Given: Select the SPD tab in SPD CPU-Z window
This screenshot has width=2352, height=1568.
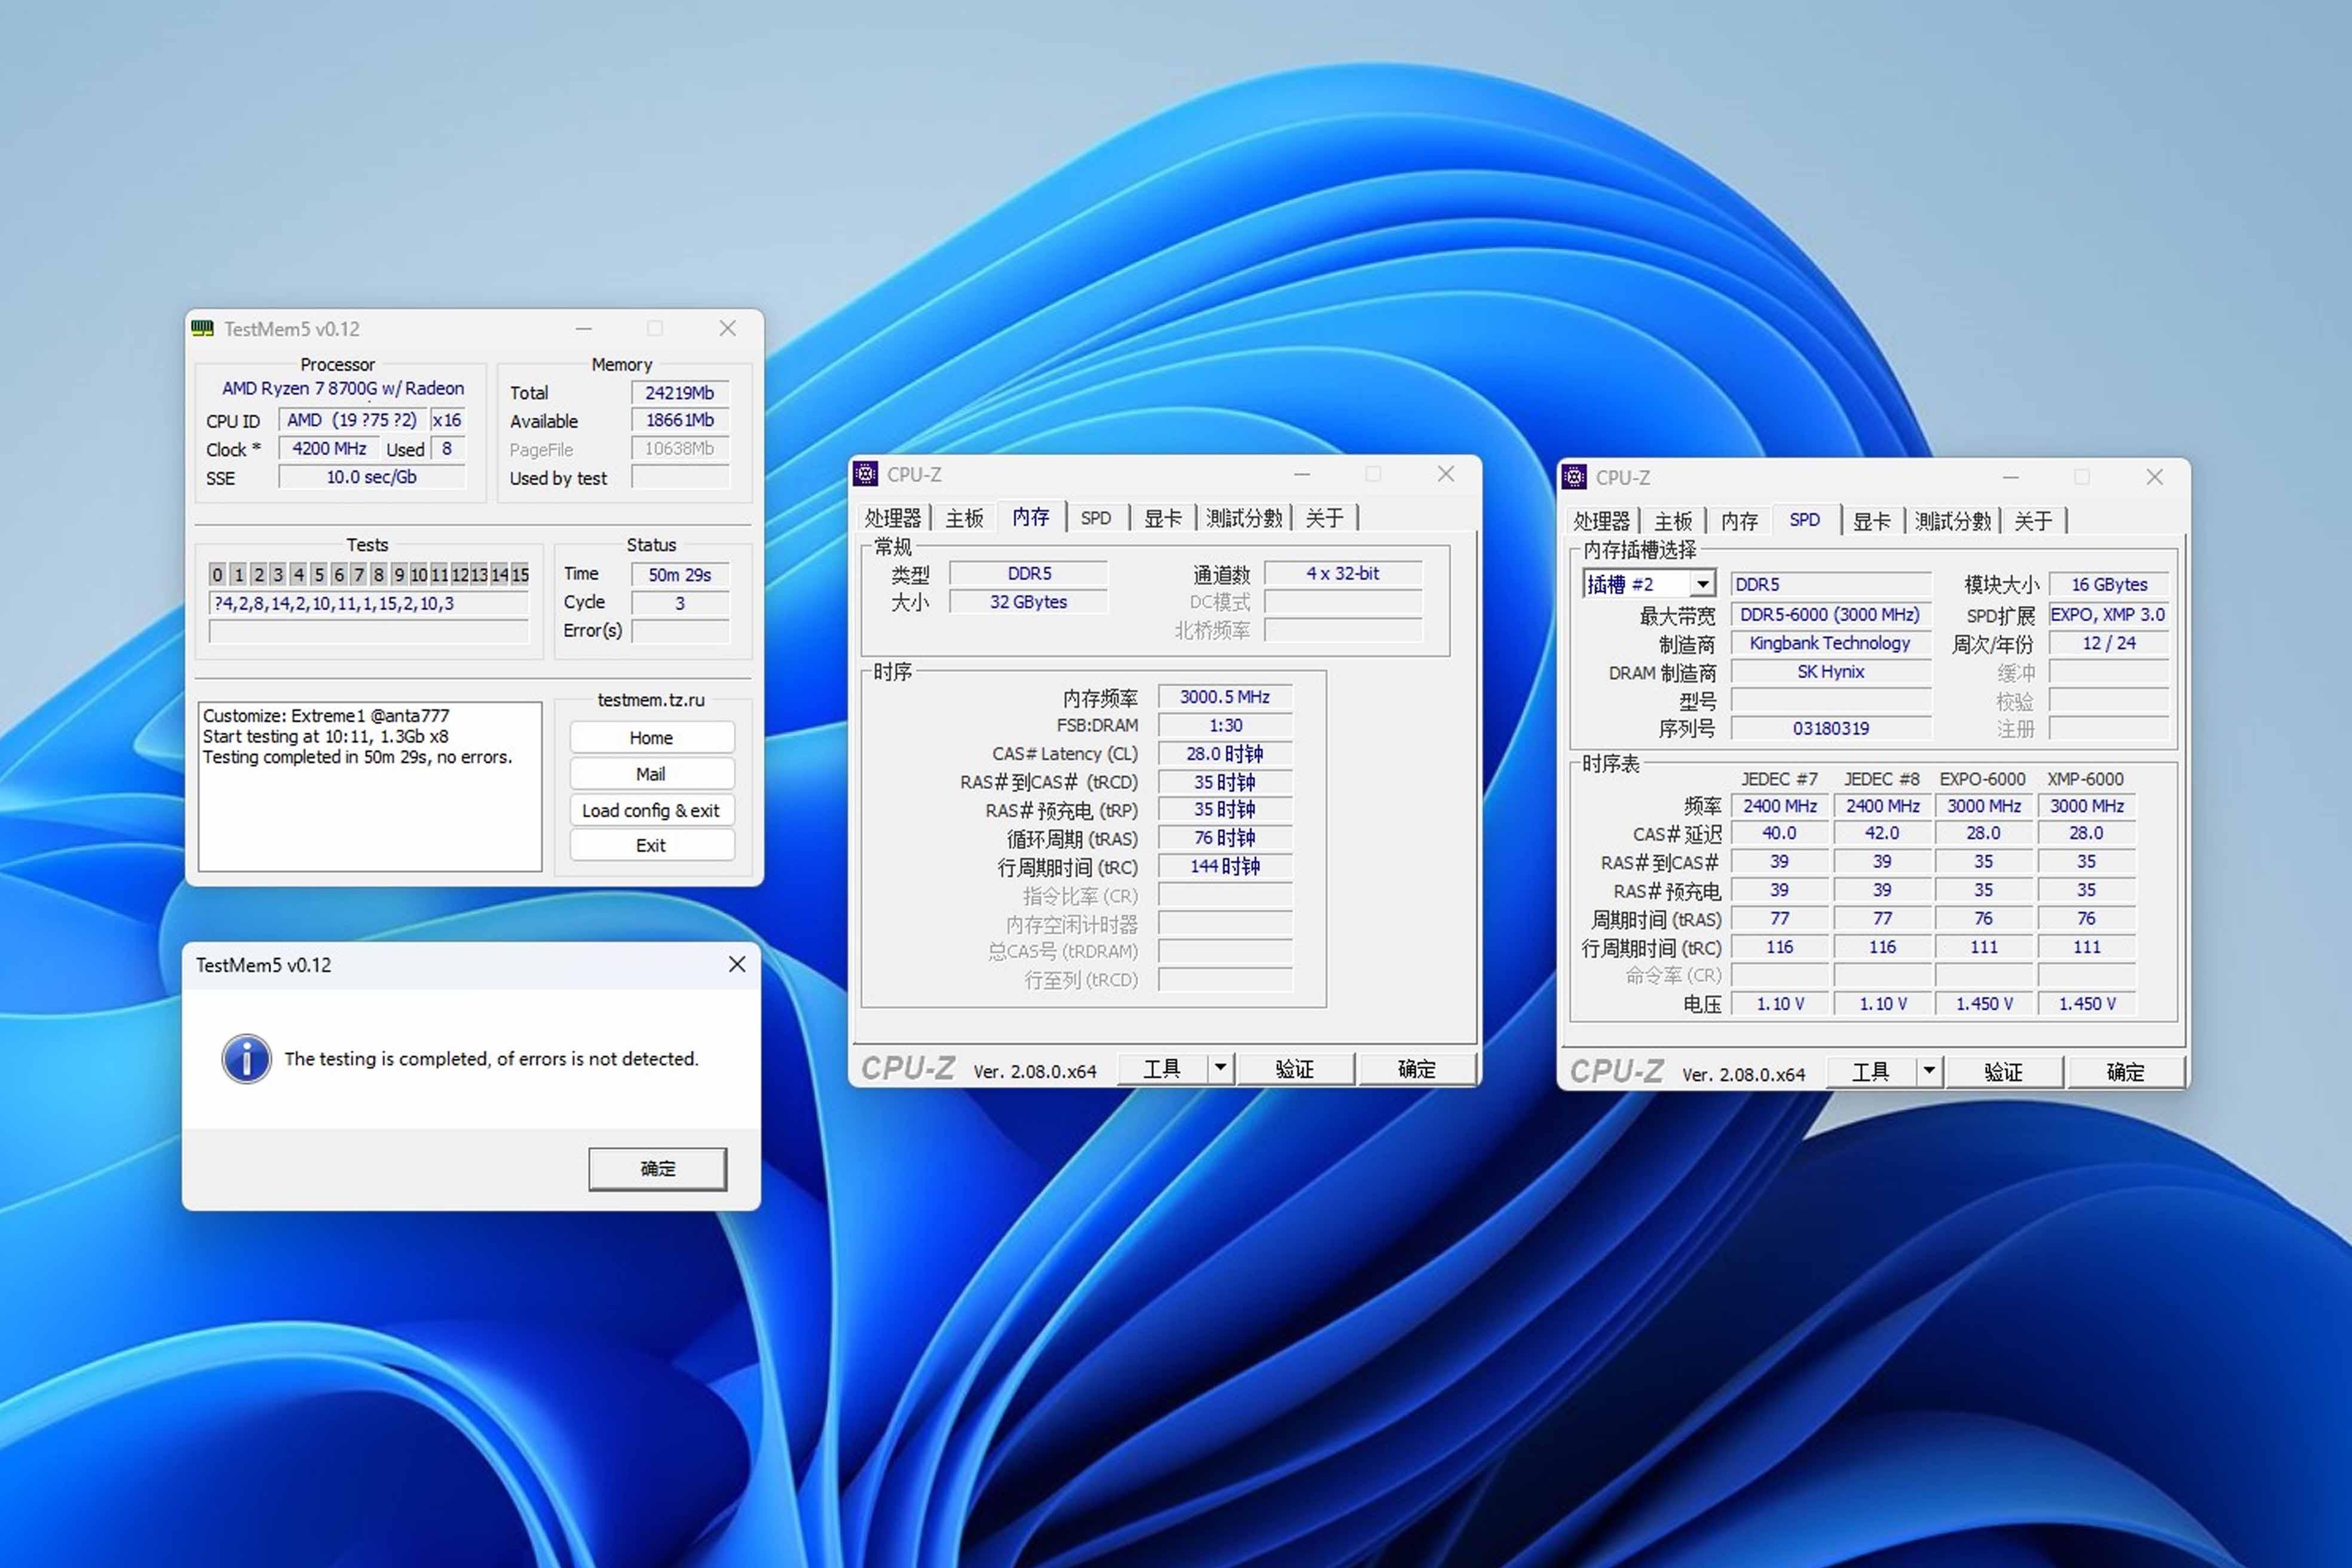Looking at the screenshot, I should tap(1805, 519).
